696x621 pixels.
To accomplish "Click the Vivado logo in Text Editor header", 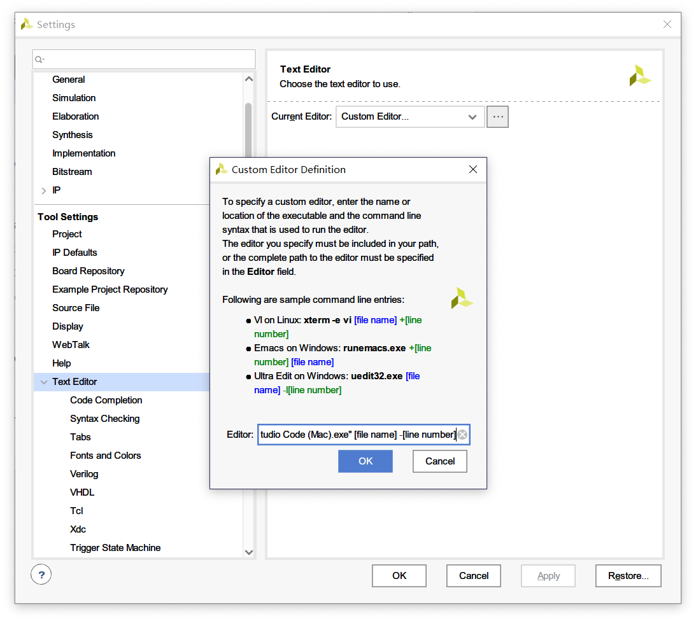I will (640, 75).
